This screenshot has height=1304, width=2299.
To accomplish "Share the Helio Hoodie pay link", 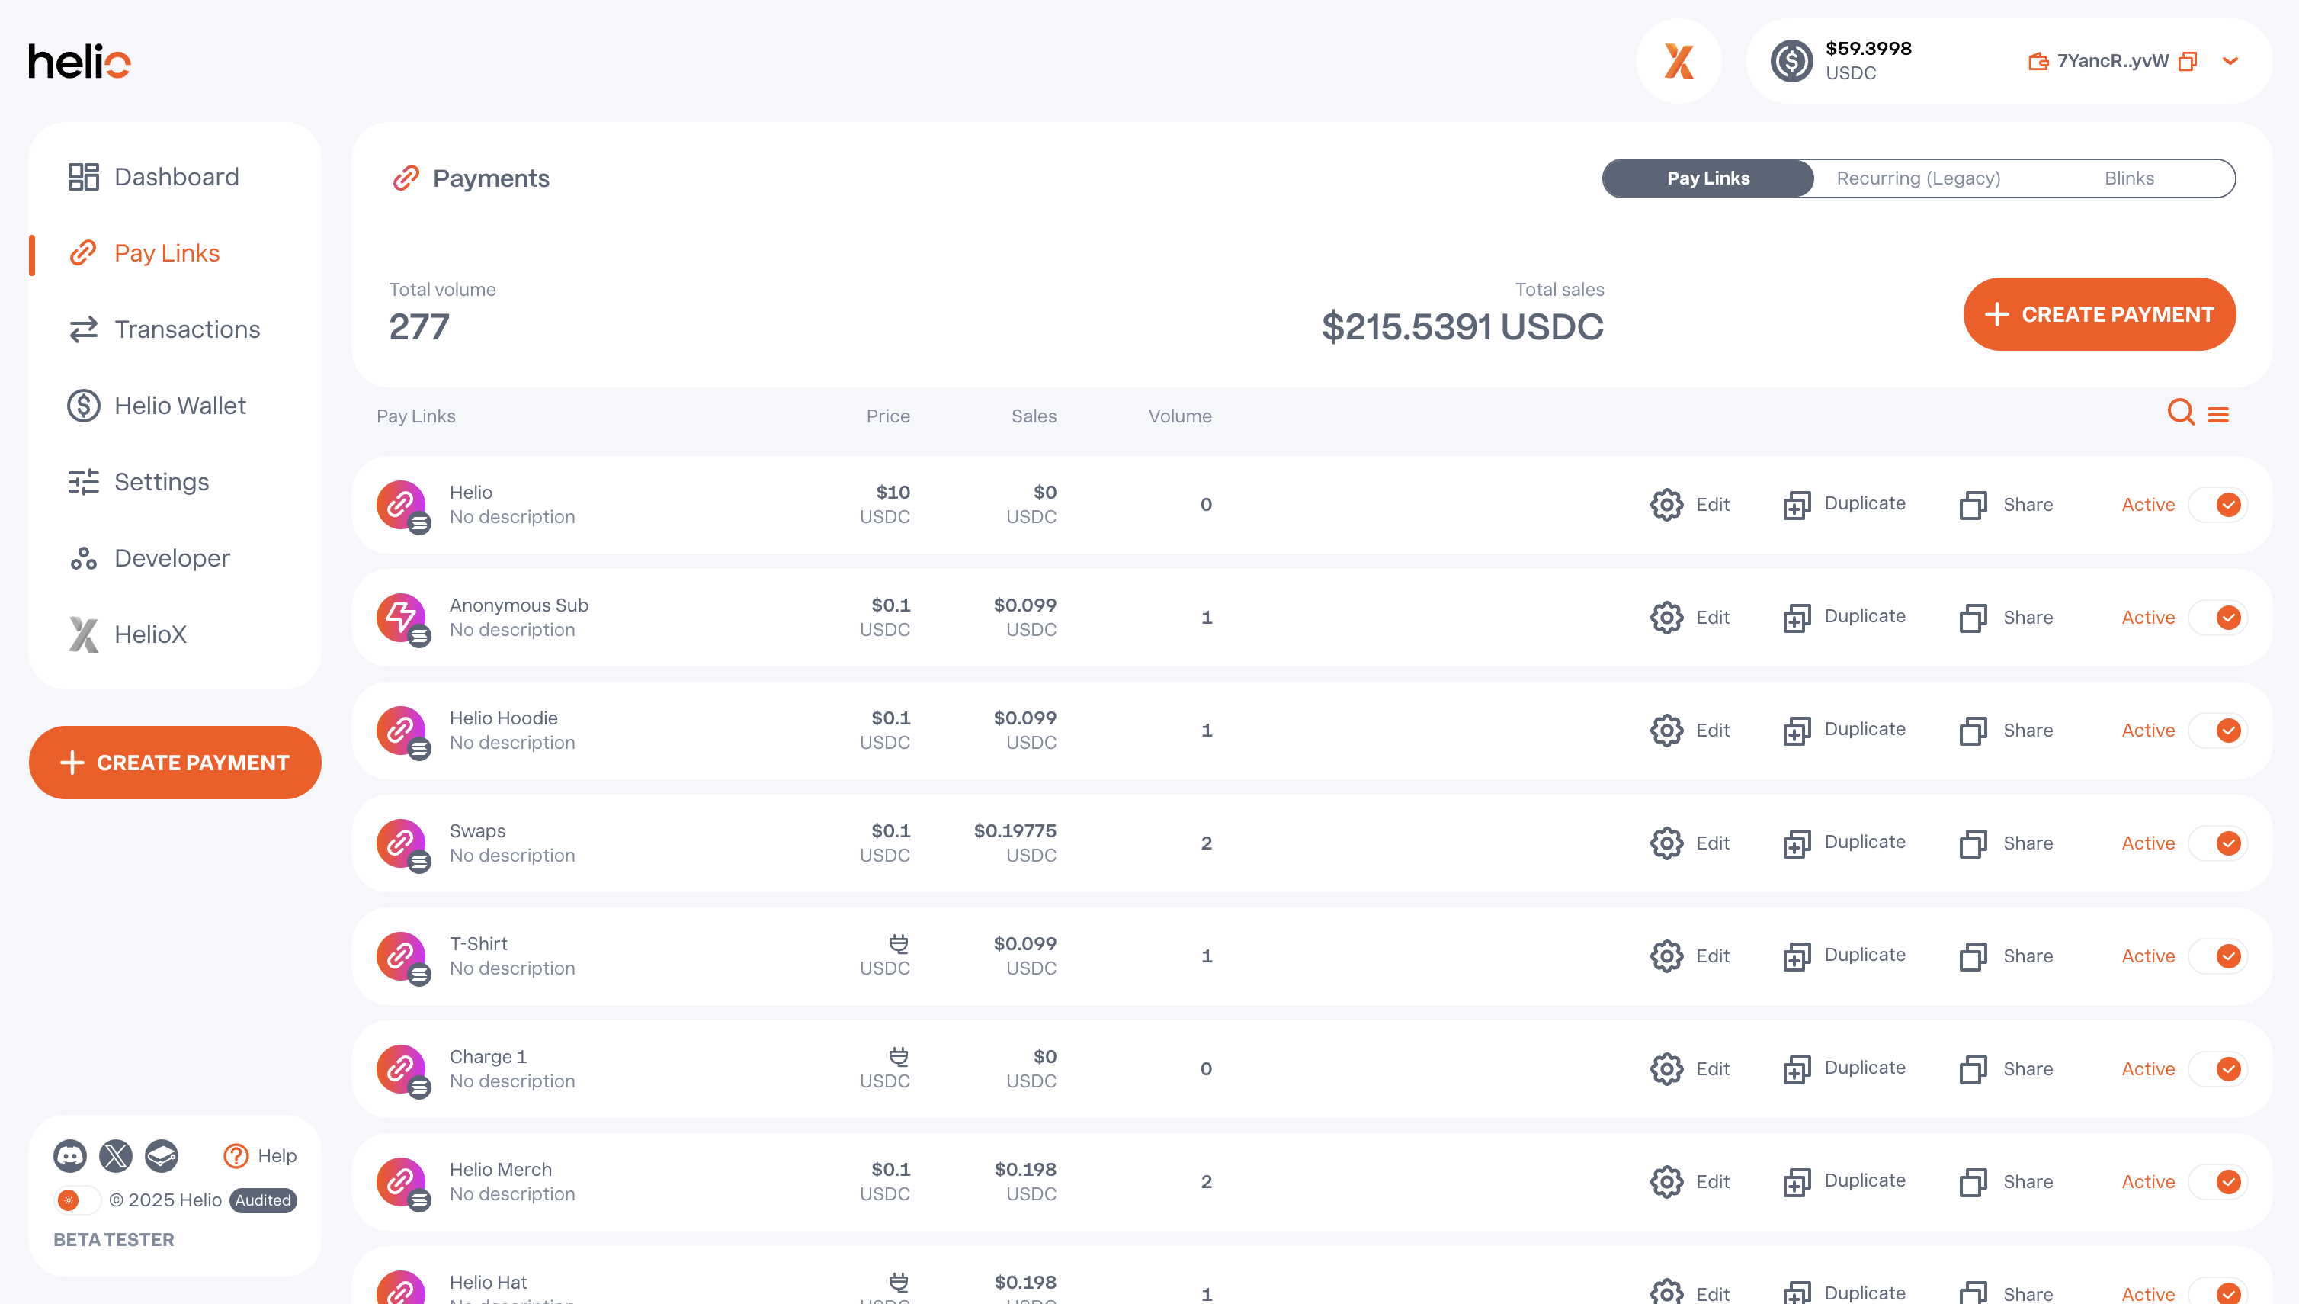I will [2006, 730].
